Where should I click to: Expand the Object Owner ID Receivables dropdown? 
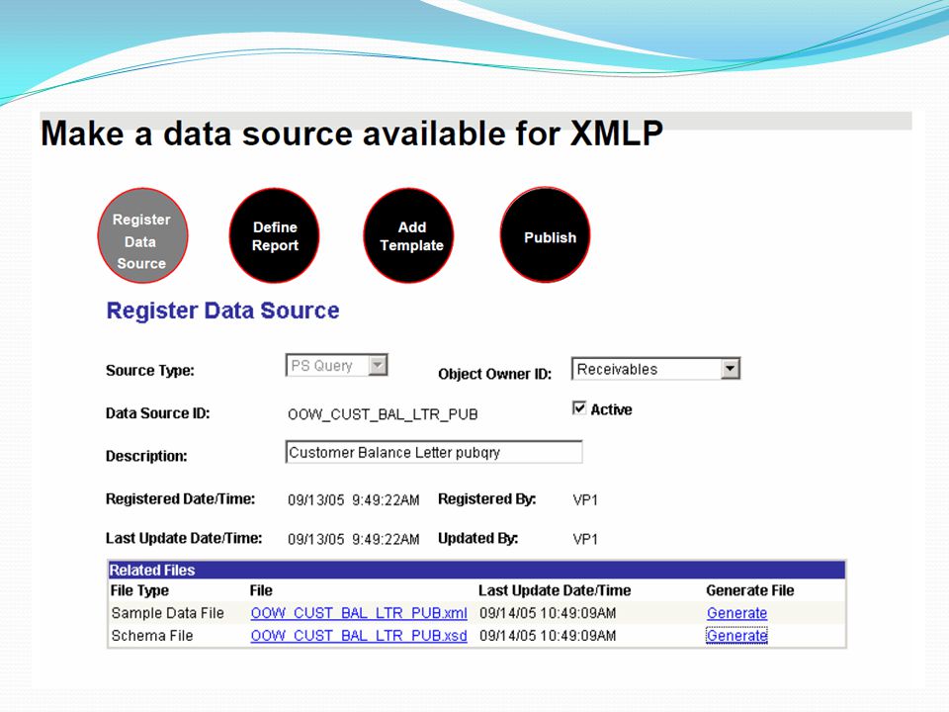(x=655, y=369)
